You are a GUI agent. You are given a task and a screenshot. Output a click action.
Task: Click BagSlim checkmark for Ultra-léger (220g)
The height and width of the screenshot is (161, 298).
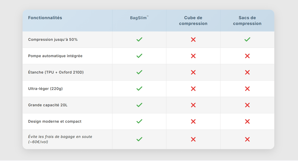[x=139, y=89]
